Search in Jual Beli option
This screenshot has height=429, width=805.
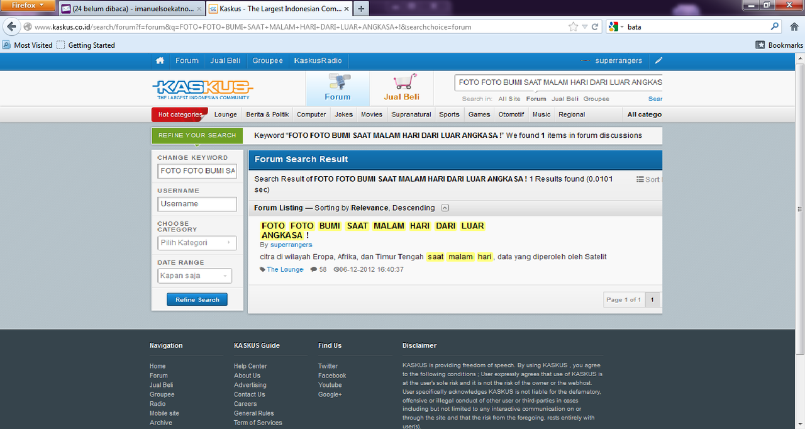click(565, 99)
